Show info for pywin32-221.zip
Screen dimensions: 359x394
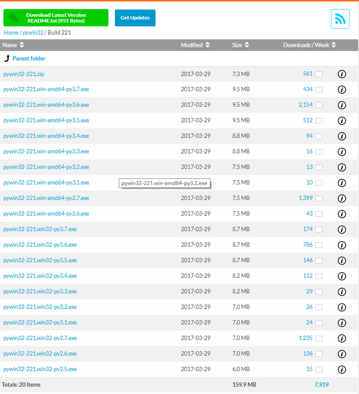coord(342,74)
